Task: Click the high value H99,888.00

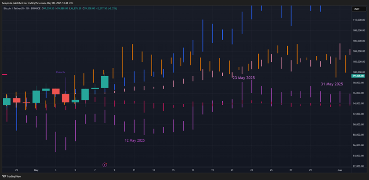Action: tap(62, 8)
